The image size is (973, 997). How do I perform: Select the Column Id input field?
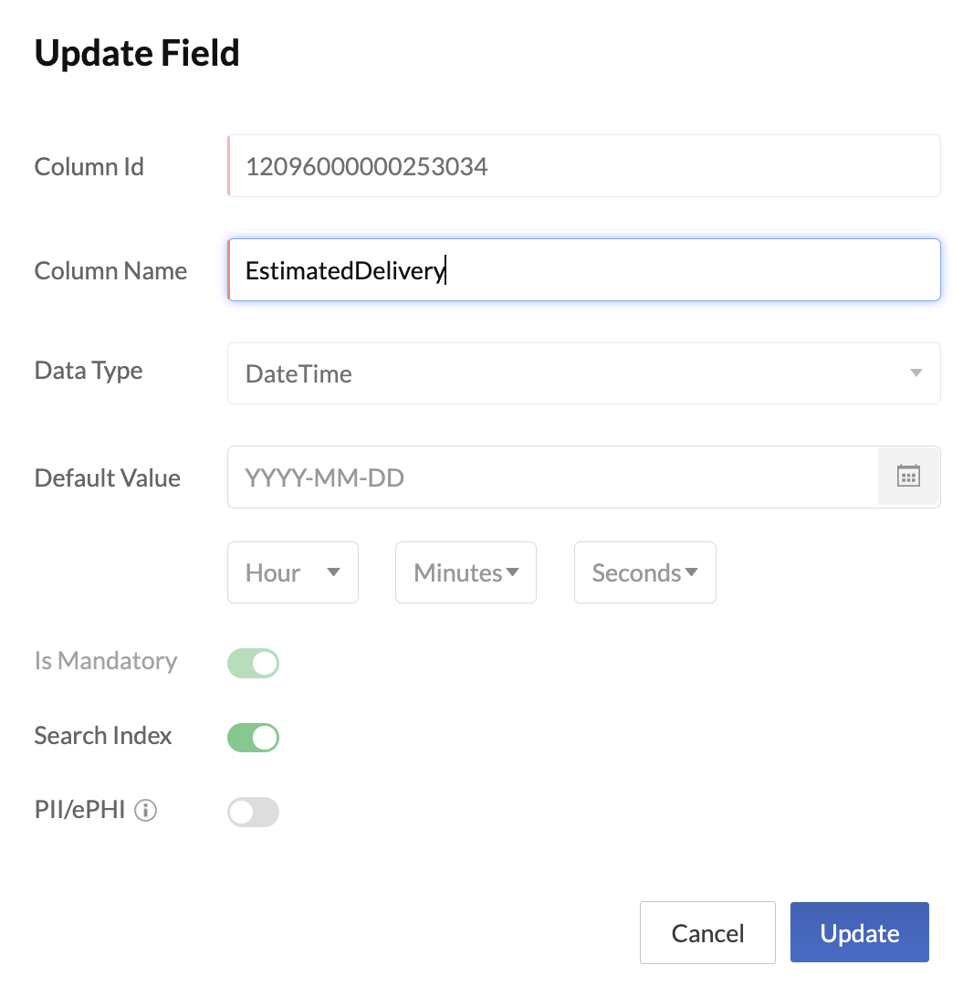pyautogui.click(x=584, y=165)
